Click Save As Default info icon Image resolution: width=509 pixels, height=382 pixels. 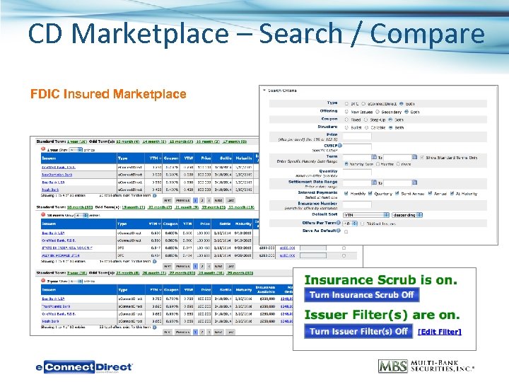tap(338, 231)
